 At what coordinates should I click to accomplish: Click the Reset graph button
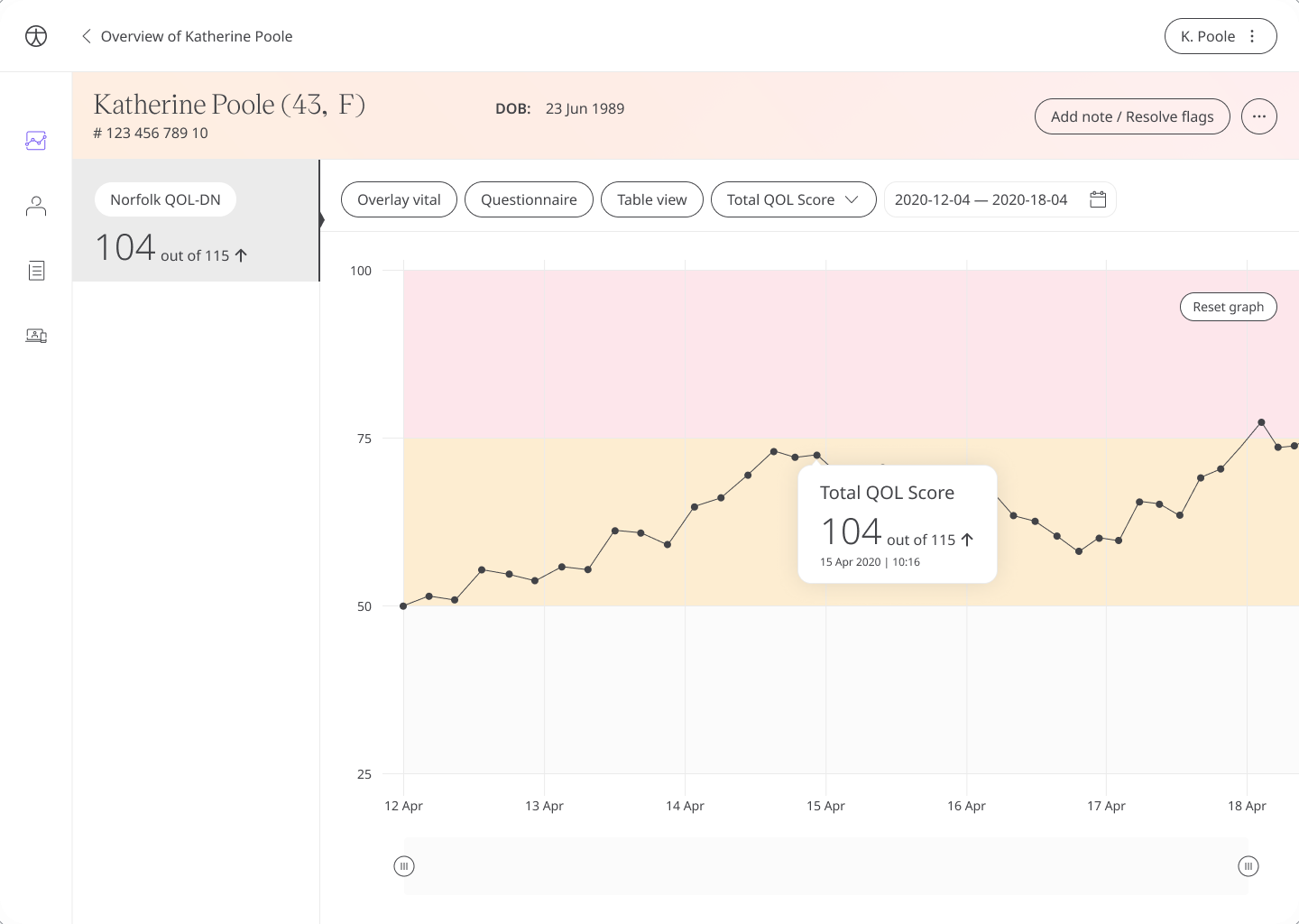[1229, 307]
